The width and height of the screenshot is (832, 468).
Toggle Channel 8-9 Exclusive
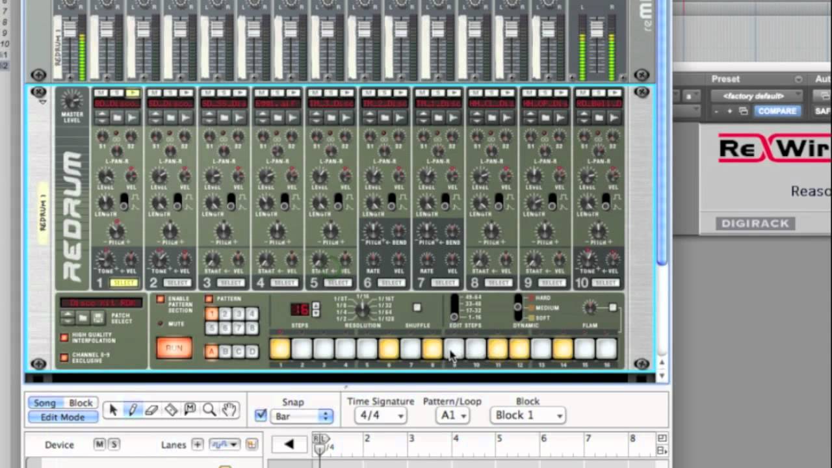[x=64, y=357]
